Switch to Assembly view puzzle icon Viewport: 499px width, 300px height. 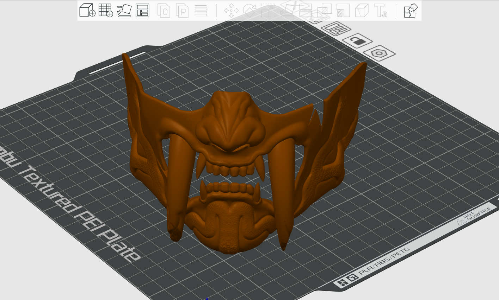click(411, 11)
